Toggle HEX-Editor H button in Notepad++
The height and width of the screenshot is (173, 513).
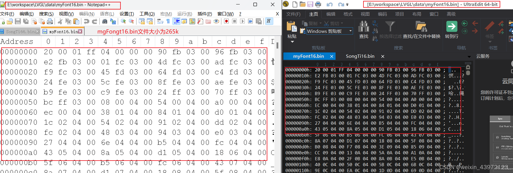(269, 21)
